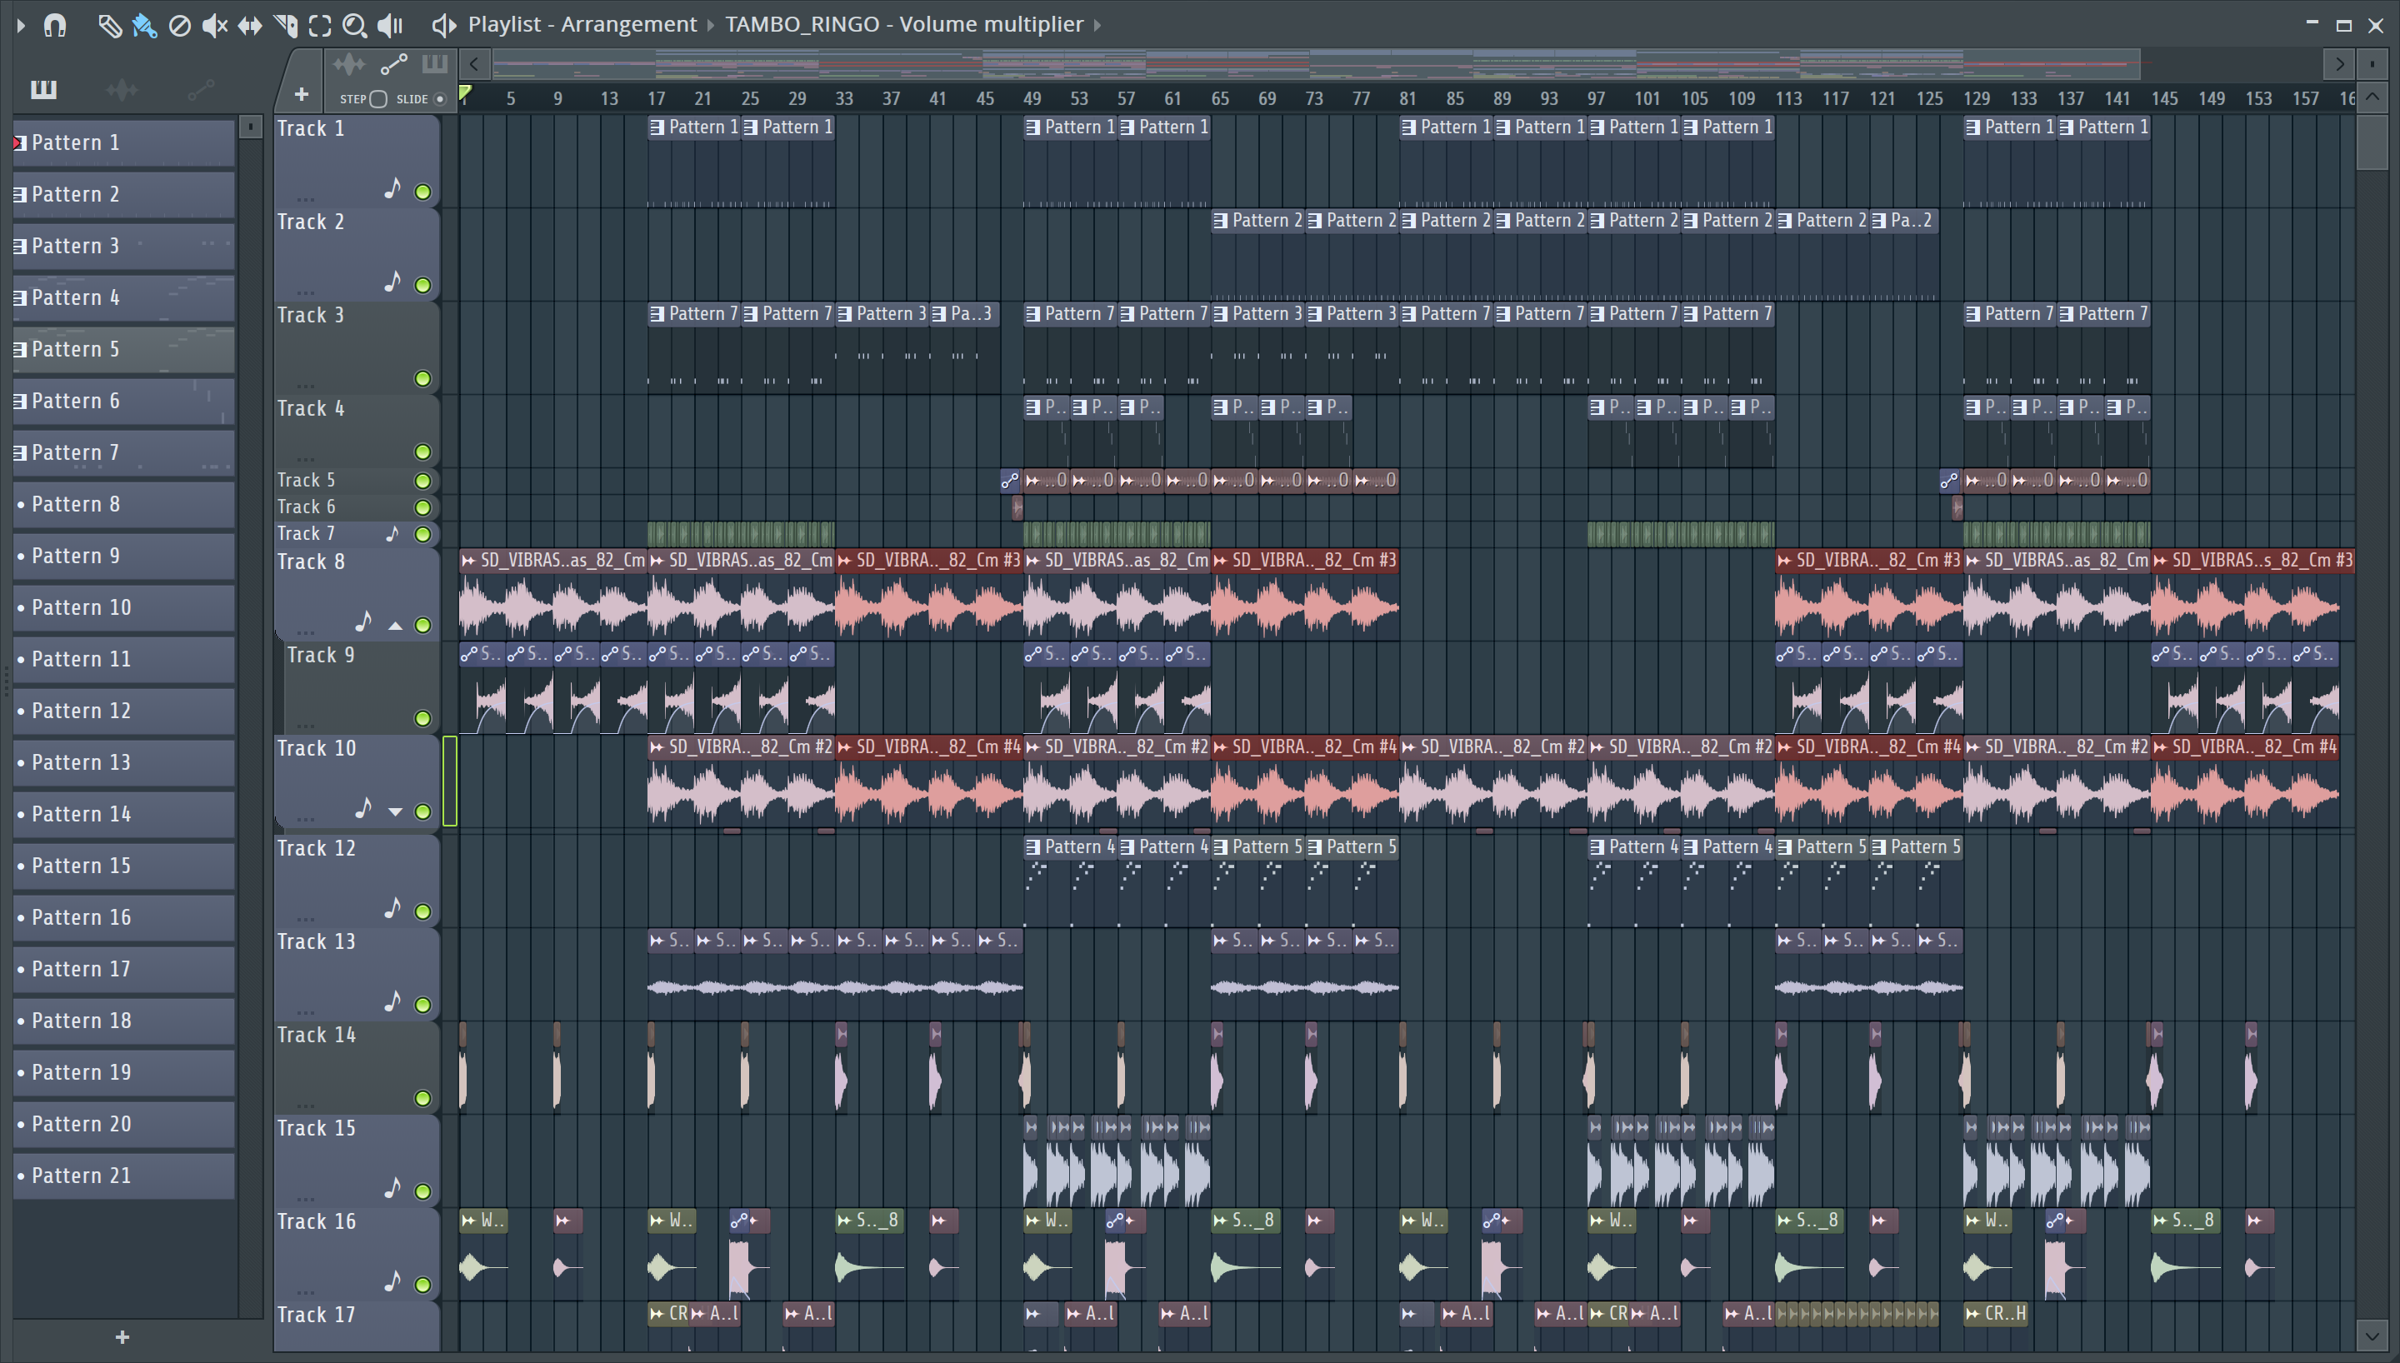
Task: Mute Track 1 with its green LED
Action: point(423,192)
